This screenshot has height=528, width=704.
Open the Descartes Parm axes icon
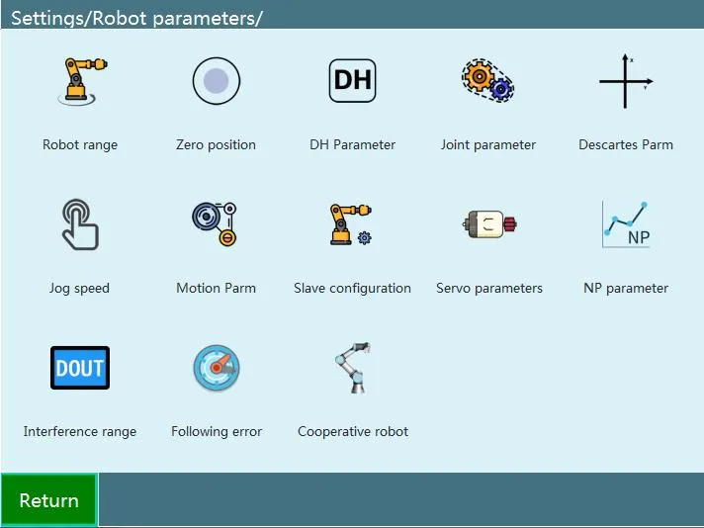pyautogui.click(x=626, y=81)
